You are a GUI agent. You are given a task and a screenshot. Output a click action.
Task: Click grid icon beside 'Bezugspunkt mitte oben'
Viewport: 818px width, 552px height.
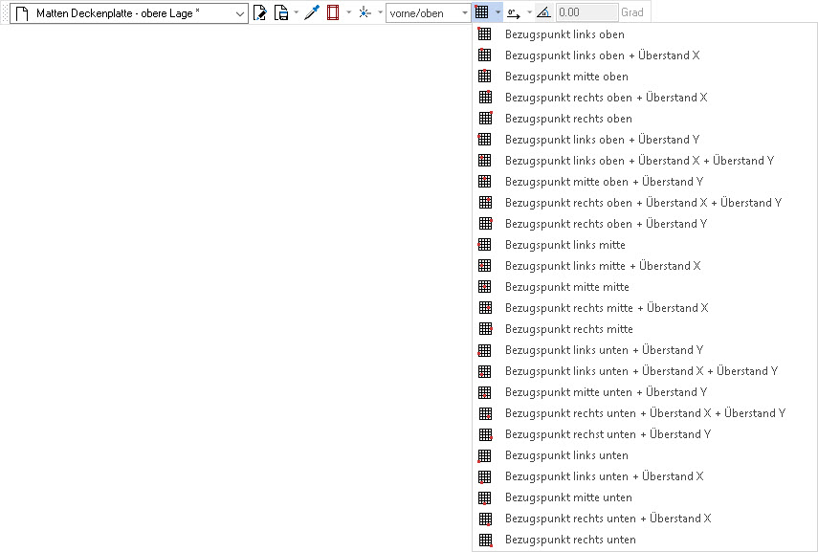point(485,77)
